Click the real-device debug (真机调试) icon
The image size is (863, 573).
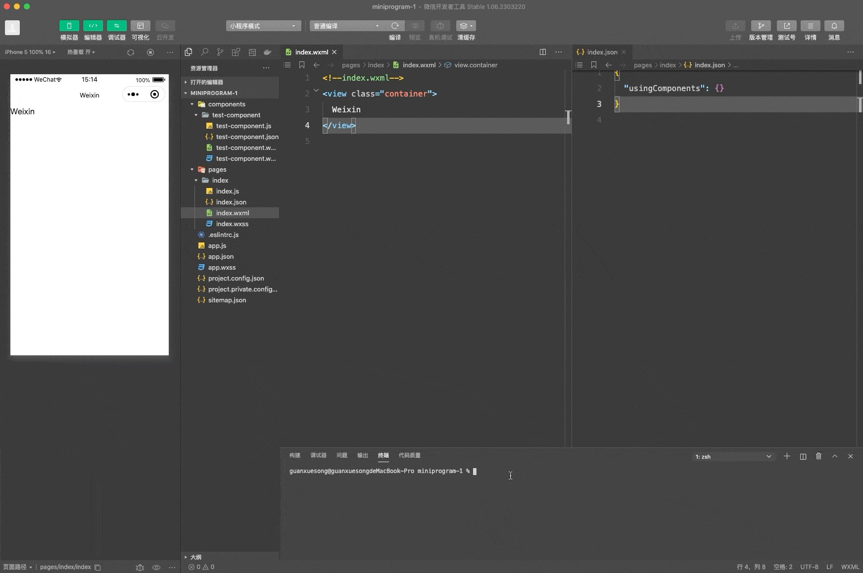pos(440,26)
